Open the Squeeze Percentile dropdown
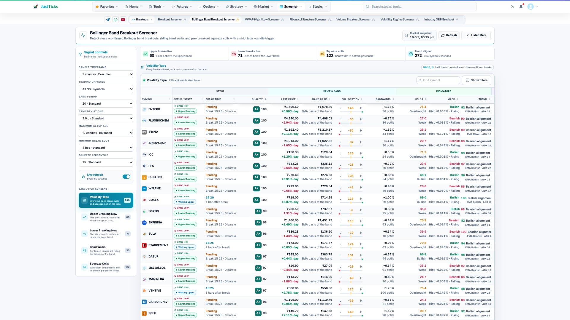The image size is (570, 320). click(106, 162)
